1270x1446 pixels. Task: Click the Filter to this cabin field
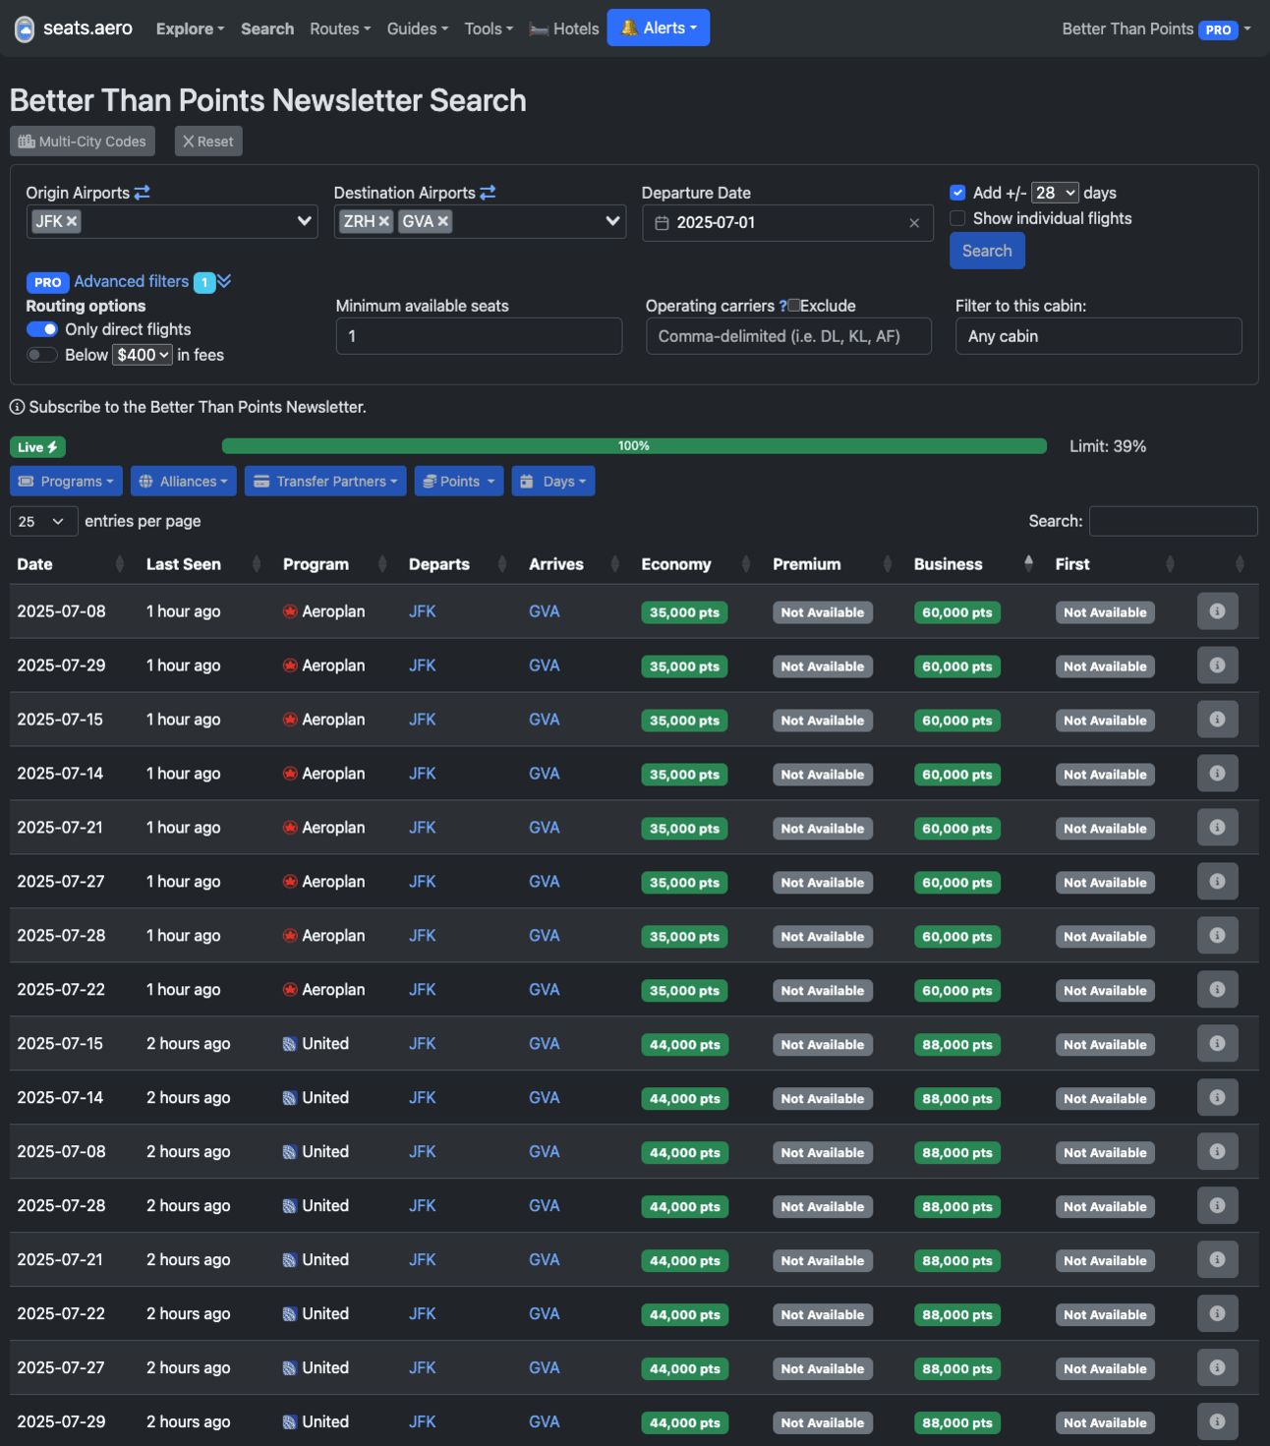point(1098,336)
